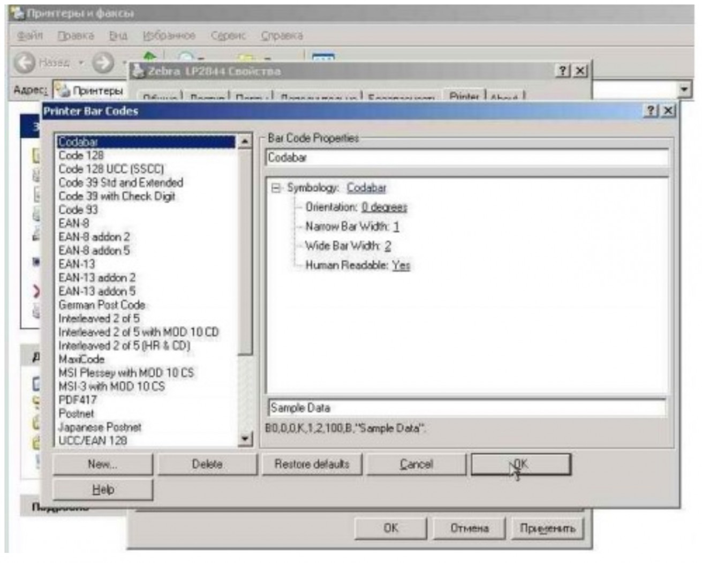Select EAN-8 addon 5 entry
Viewport: 702px width, 563px height.
tap(94, 250)
